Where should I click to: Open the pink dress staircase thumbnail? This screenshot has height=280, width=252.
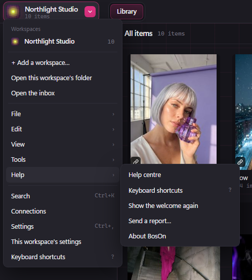[174, 263]
